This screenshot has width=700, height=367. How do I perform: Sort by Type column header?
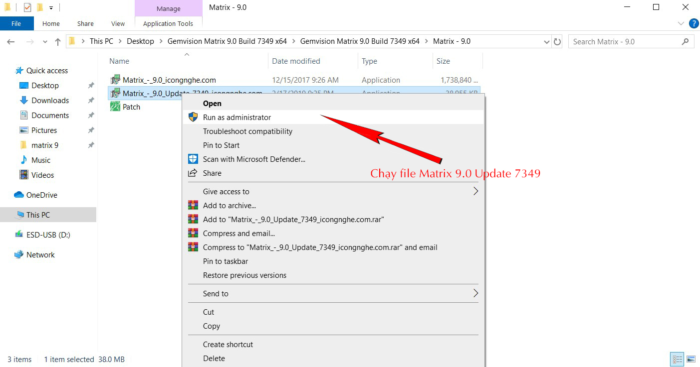(395, 61)
